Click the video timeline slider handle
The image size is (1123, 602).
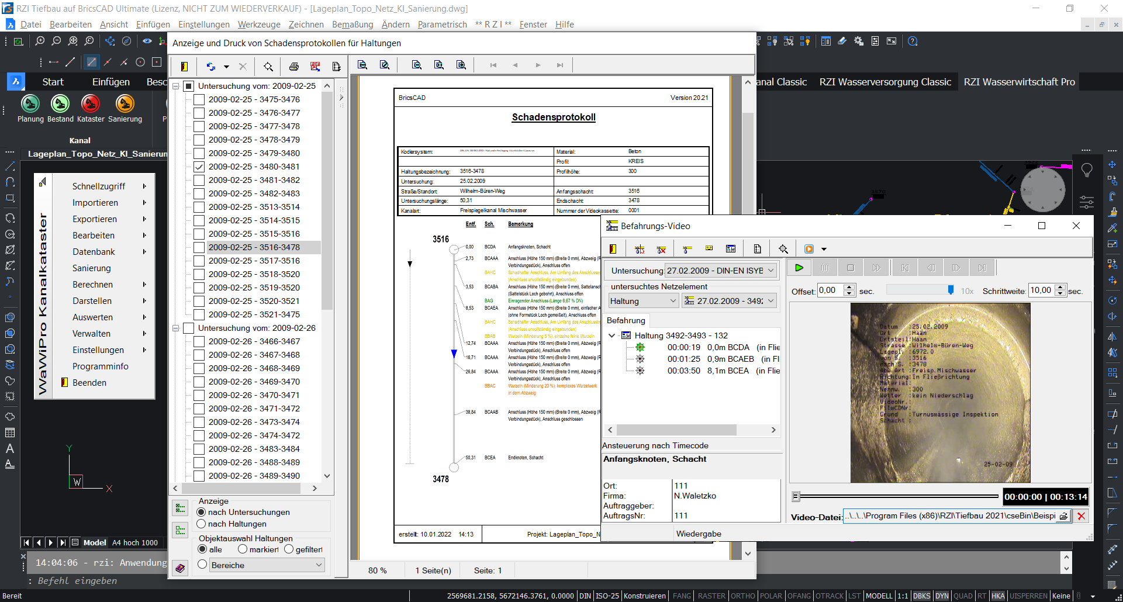[796, 497]
